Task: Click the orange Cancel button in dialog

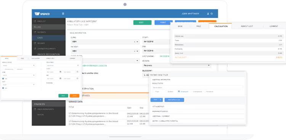Action: 74,96
